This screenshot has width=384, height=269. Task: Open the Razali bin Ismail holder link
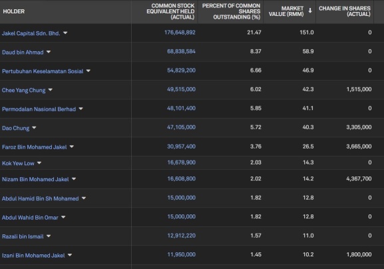23,236
